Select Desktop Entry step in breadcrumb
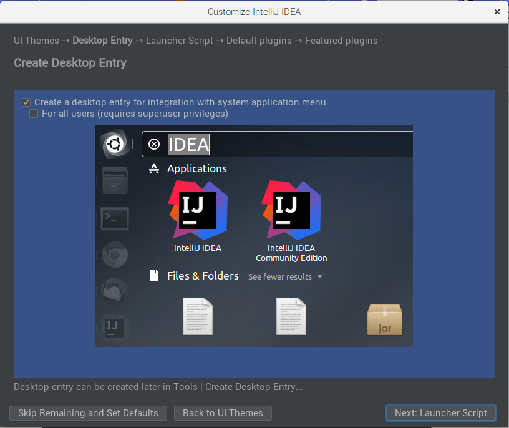The width and height of the screenshot is (509, 428). click(x=102, y=41)
